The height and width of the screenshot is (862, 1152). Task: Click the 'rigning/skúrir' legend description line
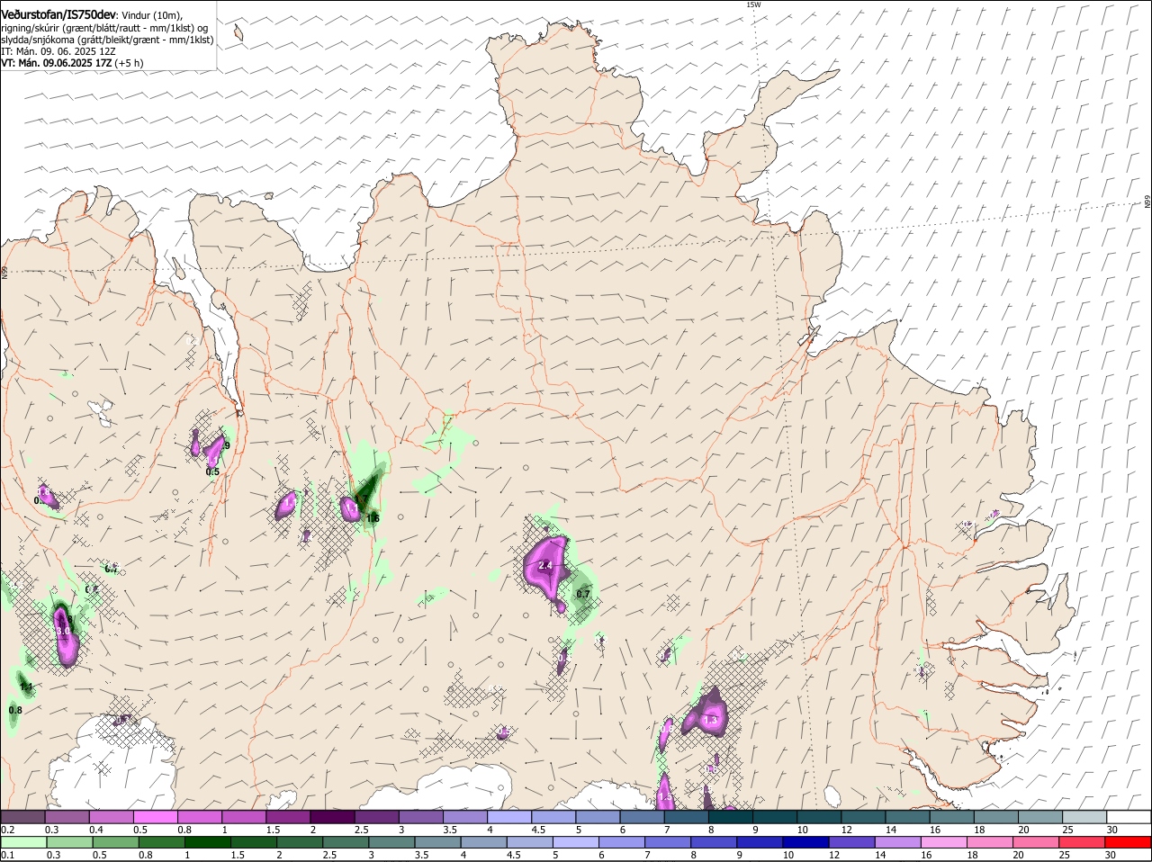[x=104, y=28]
